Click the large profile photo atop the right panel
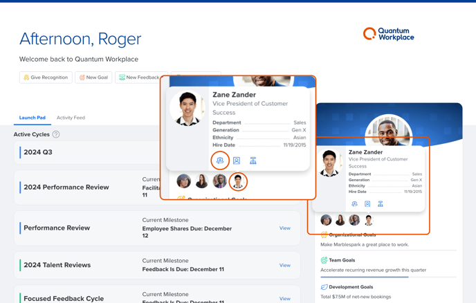 pyautogui.click(x=389, y=132)
